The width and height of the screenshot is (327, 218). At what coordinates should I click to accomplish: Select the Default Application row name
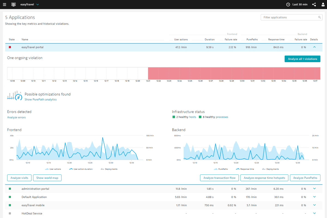pyautogui.click(x=34, y=197)
